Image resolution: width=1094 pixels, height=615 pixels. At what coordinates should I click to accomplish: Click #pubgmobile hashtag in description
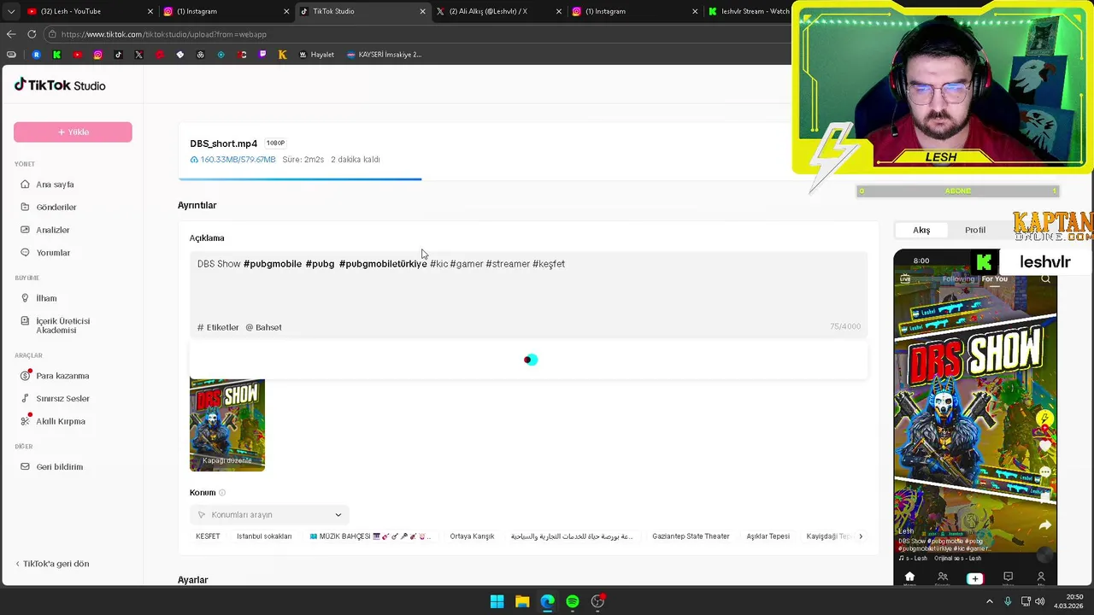273,264
